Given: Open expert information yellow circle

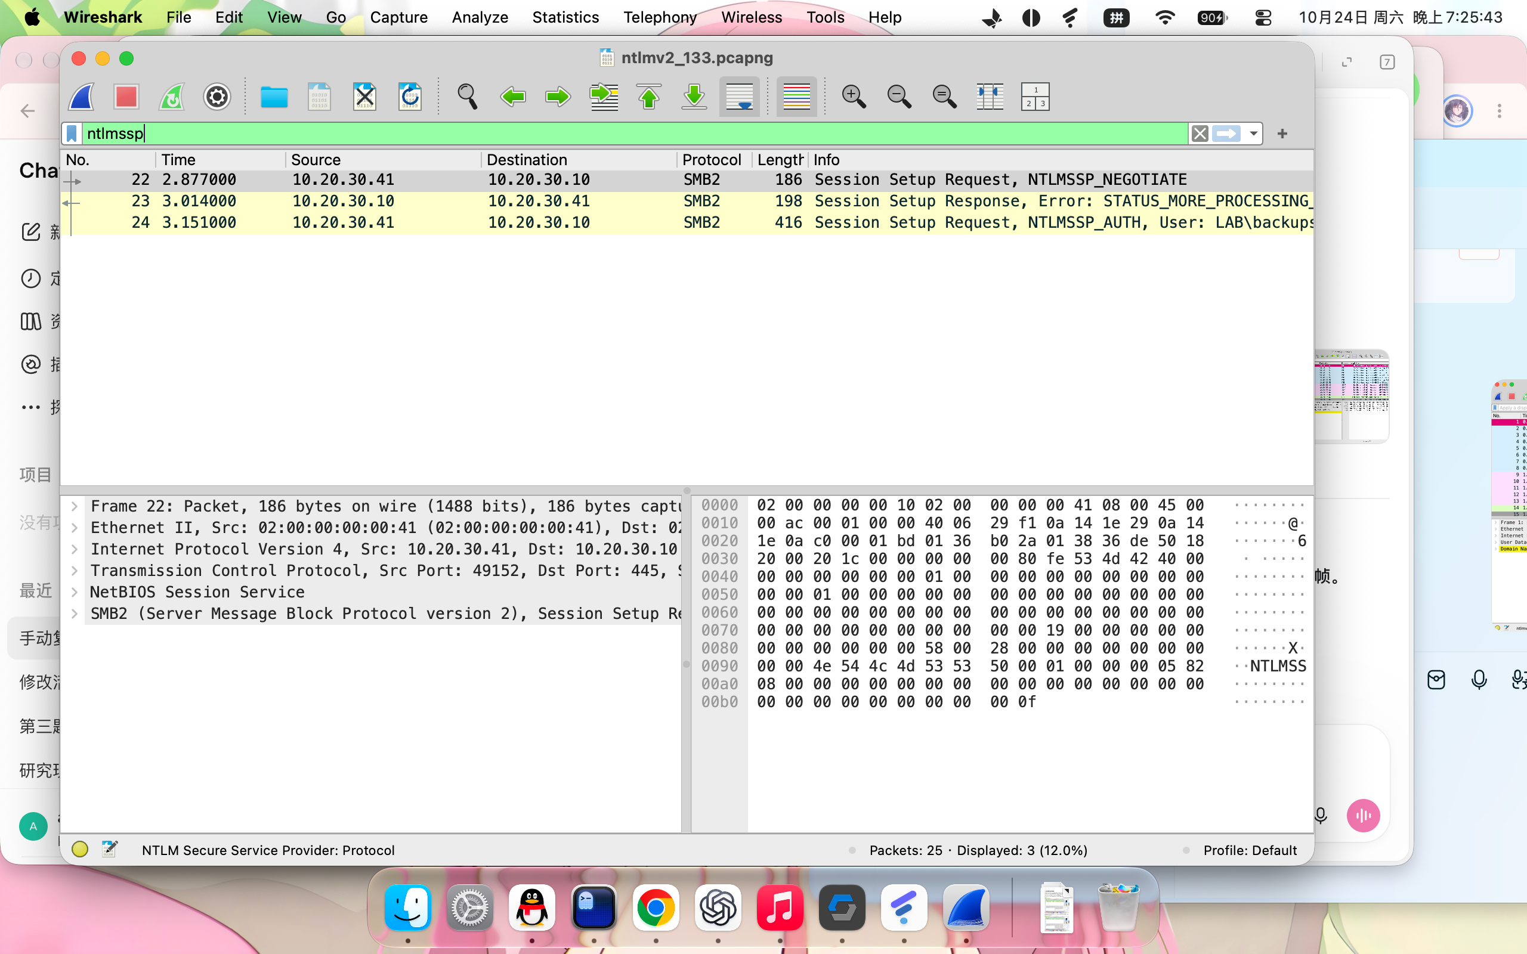Looking at the screenshot, I should tap(79, 849).
